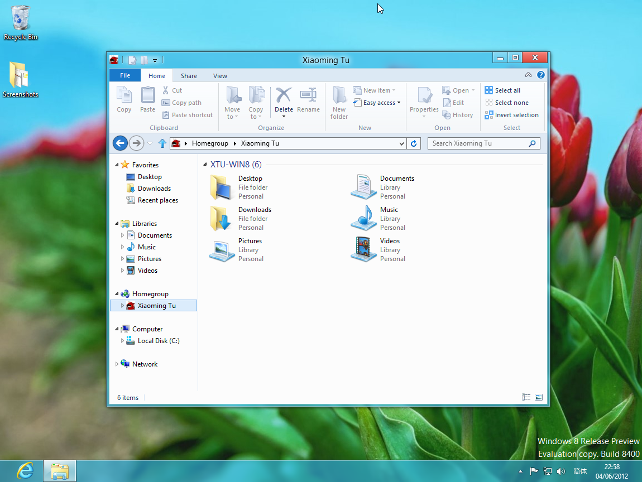
Task: Open the Copy to menu
Action: tap(256, 103)
